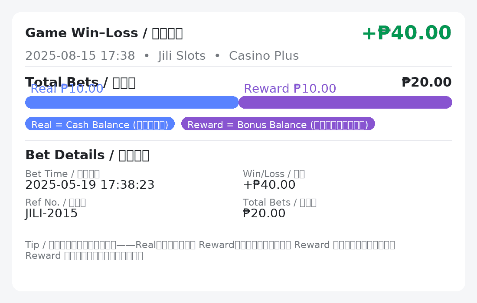Click the purple Reward bet bar segment

(x=345, y=103)
